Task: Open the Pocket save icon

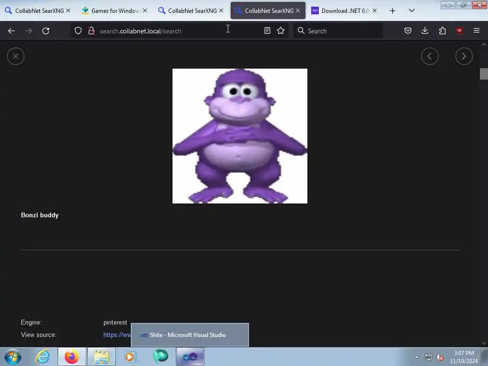Action: pyautogui.click(x=408, y=30)
